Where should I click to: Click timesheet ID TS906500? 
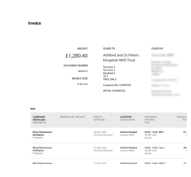[x=38, y=153]
